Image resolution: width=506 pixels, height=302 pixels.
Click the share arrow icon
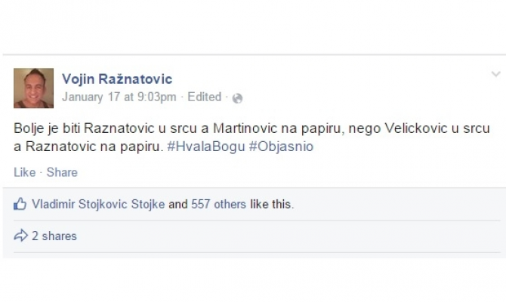coord(20,236)
